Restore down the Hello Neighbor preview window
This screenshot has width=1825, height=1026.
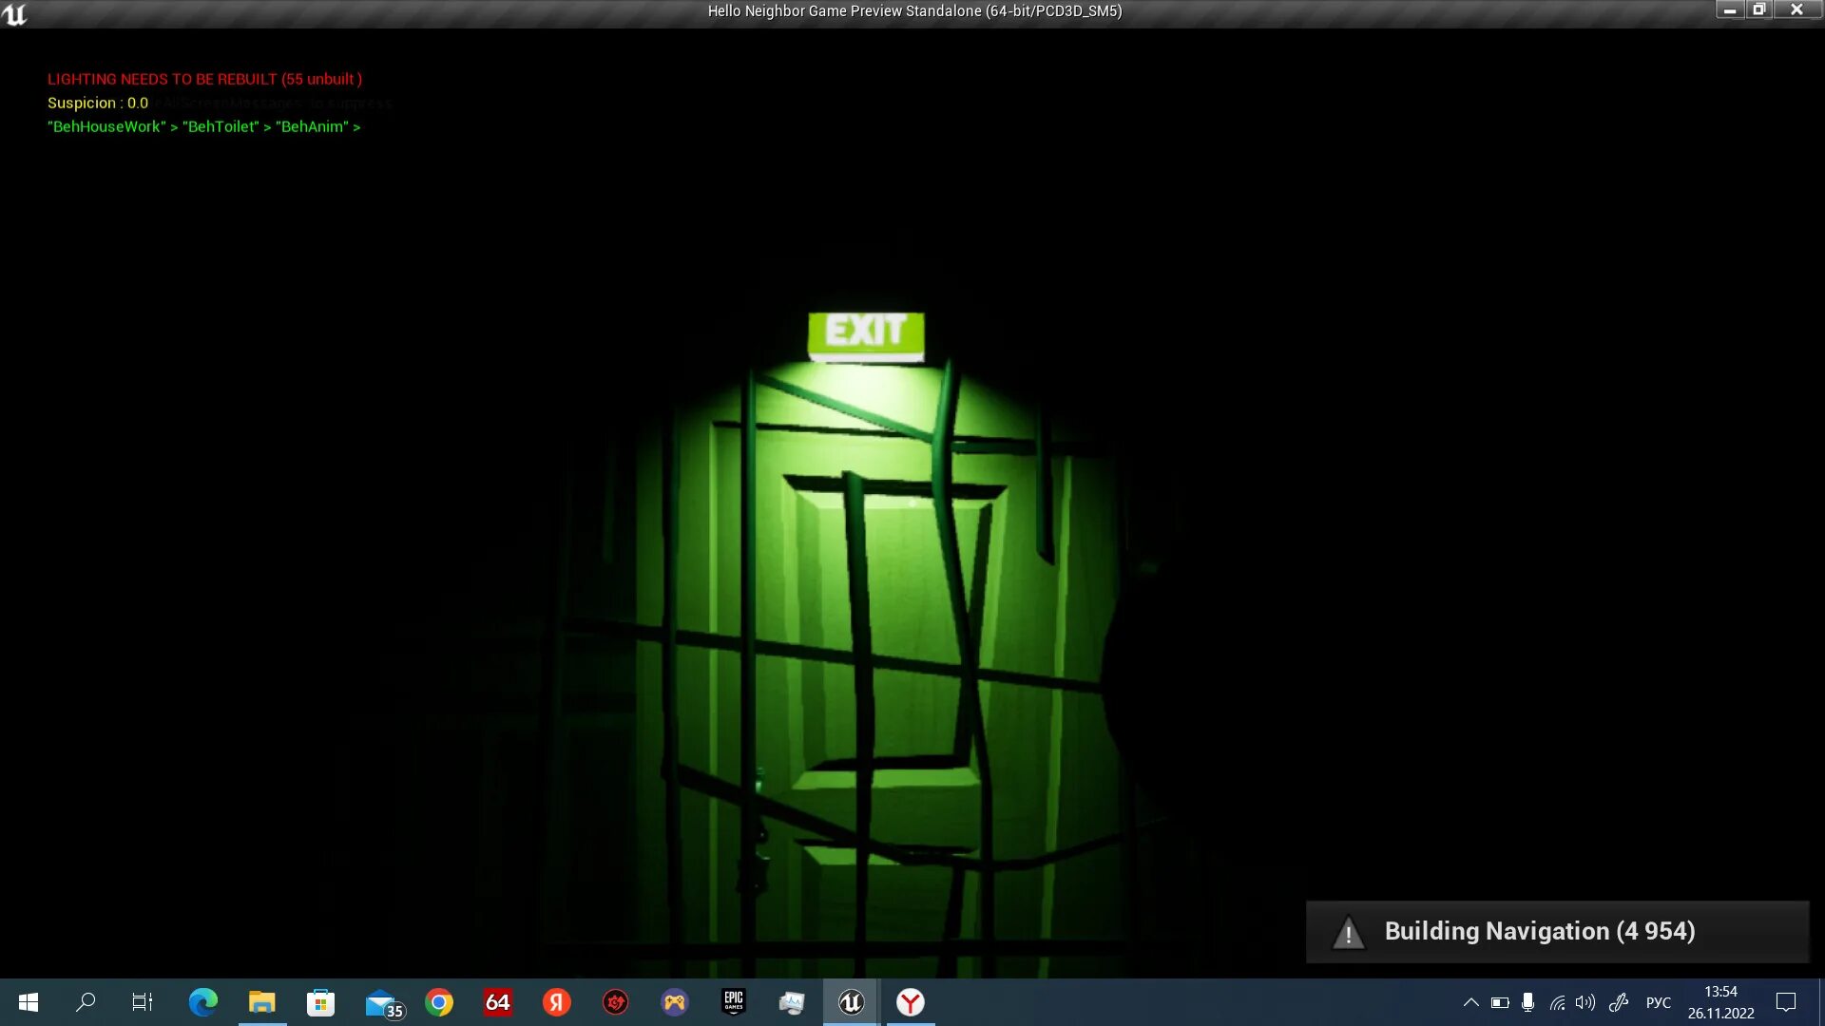click(1758, 10)
